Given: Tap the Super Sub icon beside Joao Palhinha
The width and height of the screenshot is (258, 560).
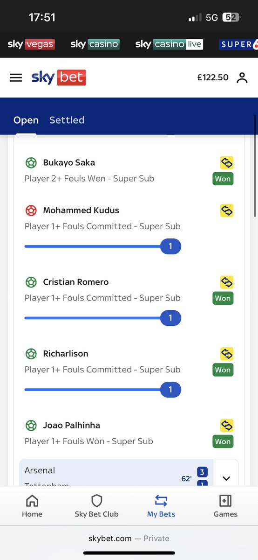Looking at the screenshot, I should pos(227,425).
